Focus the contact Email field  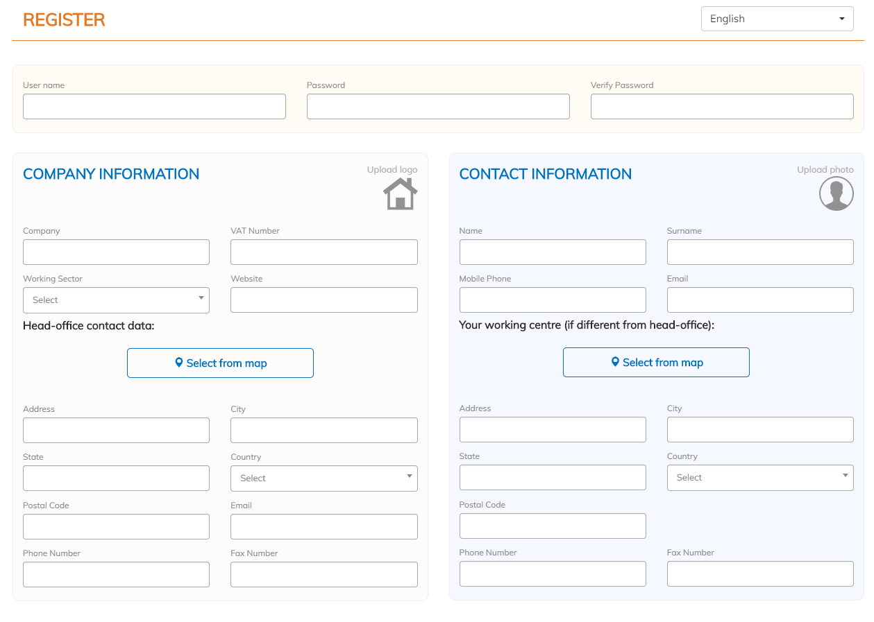[x=759, y=300]
